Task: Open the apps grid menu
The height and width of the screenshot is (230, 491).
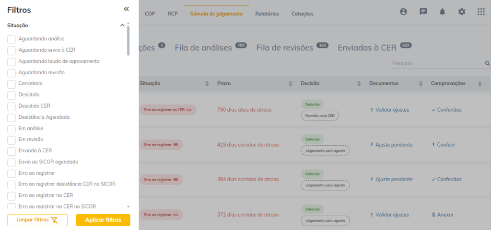Action: click(x=481, y=12)
